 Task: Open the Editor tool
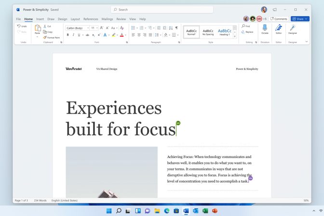[x=279, y=29]
